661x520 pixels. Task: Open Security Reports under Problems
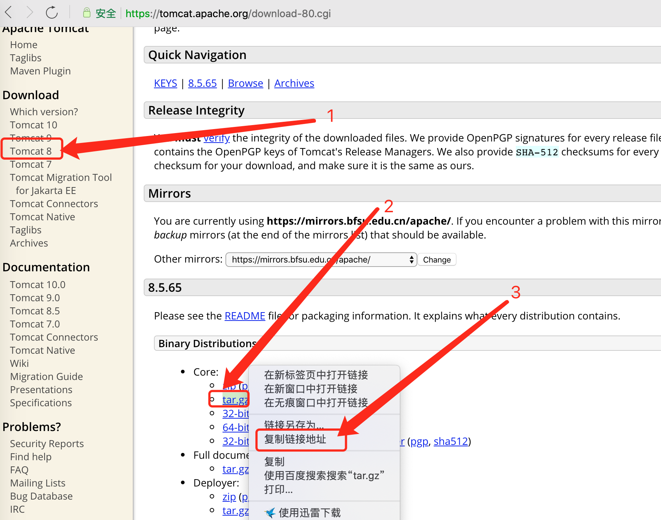coord(47,443)
